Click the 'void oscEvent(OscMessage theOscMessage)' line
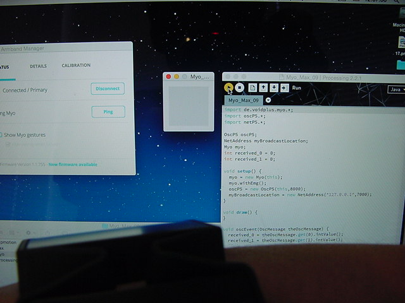The height and width of the screenshot is (303, 405). (x=276, y=229)
